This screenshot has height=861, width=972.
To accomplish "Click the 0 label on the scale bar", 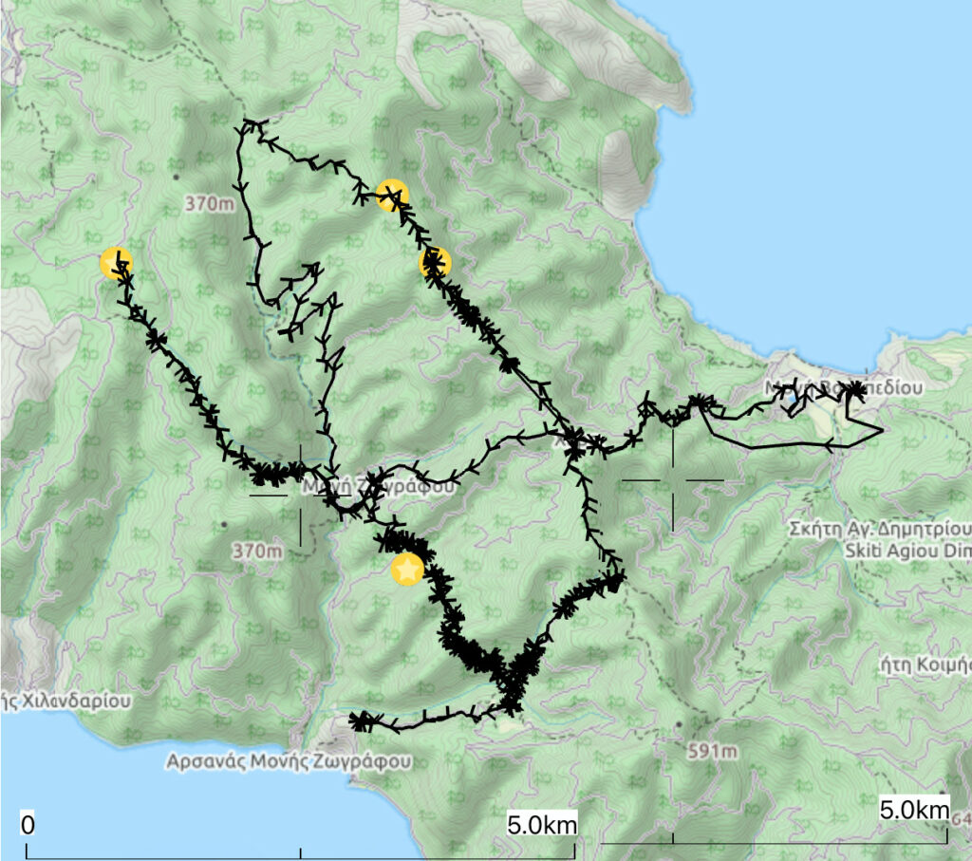I will (x=28, y=824).
